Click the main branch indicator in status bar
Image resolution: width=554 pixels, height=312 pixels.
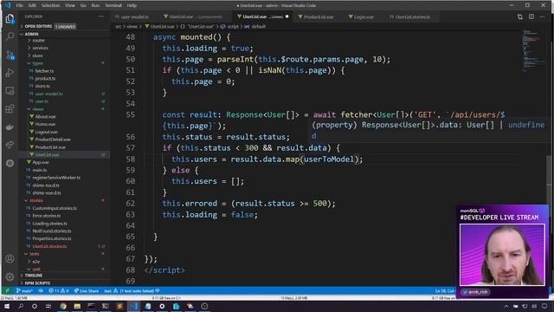point(24,291)
